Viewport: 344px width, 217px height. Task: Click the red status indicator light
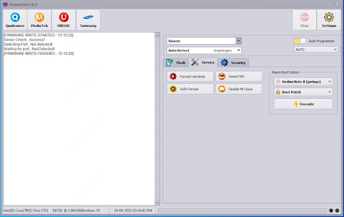tap(331, 211)
